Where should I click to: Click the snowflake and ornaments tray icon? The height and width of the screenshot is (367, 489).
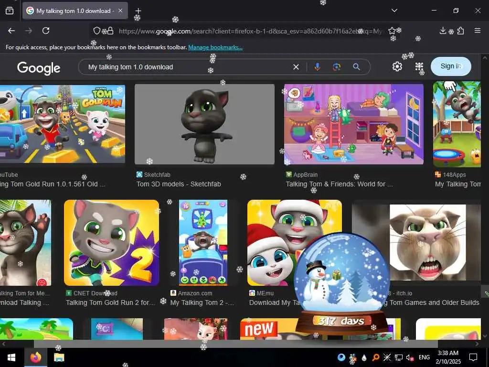(353, 358)
